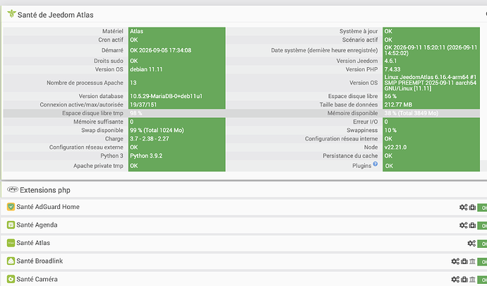487x286 pixels.
Task: Expand the Santé Agenda title
Action: (x=37, y=225)
